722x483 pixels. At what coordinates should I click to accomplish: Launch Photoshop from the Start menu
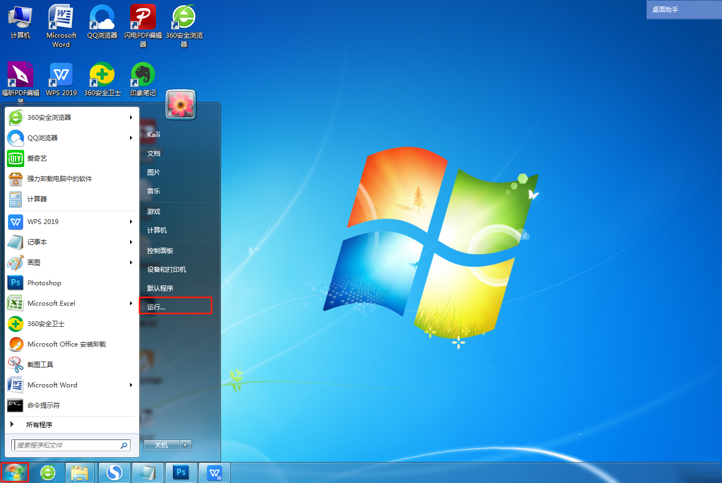72,283
